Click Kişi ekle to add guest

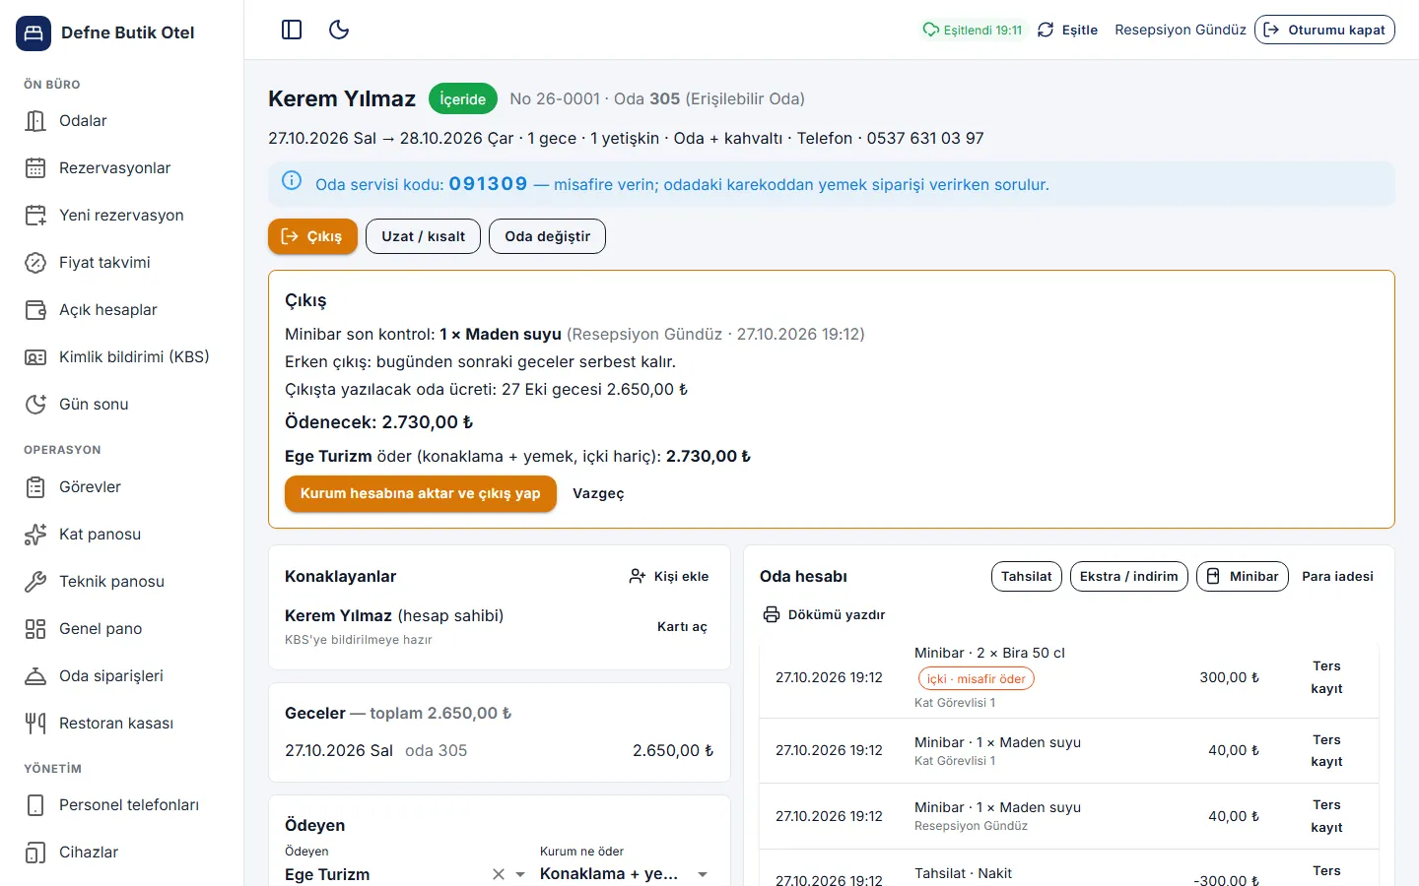(x=669, y=576)
